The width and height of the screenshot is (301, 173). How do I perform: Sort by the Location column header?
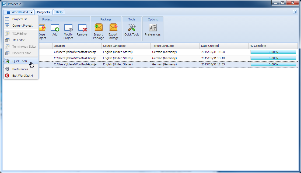(x=77, y=46)
